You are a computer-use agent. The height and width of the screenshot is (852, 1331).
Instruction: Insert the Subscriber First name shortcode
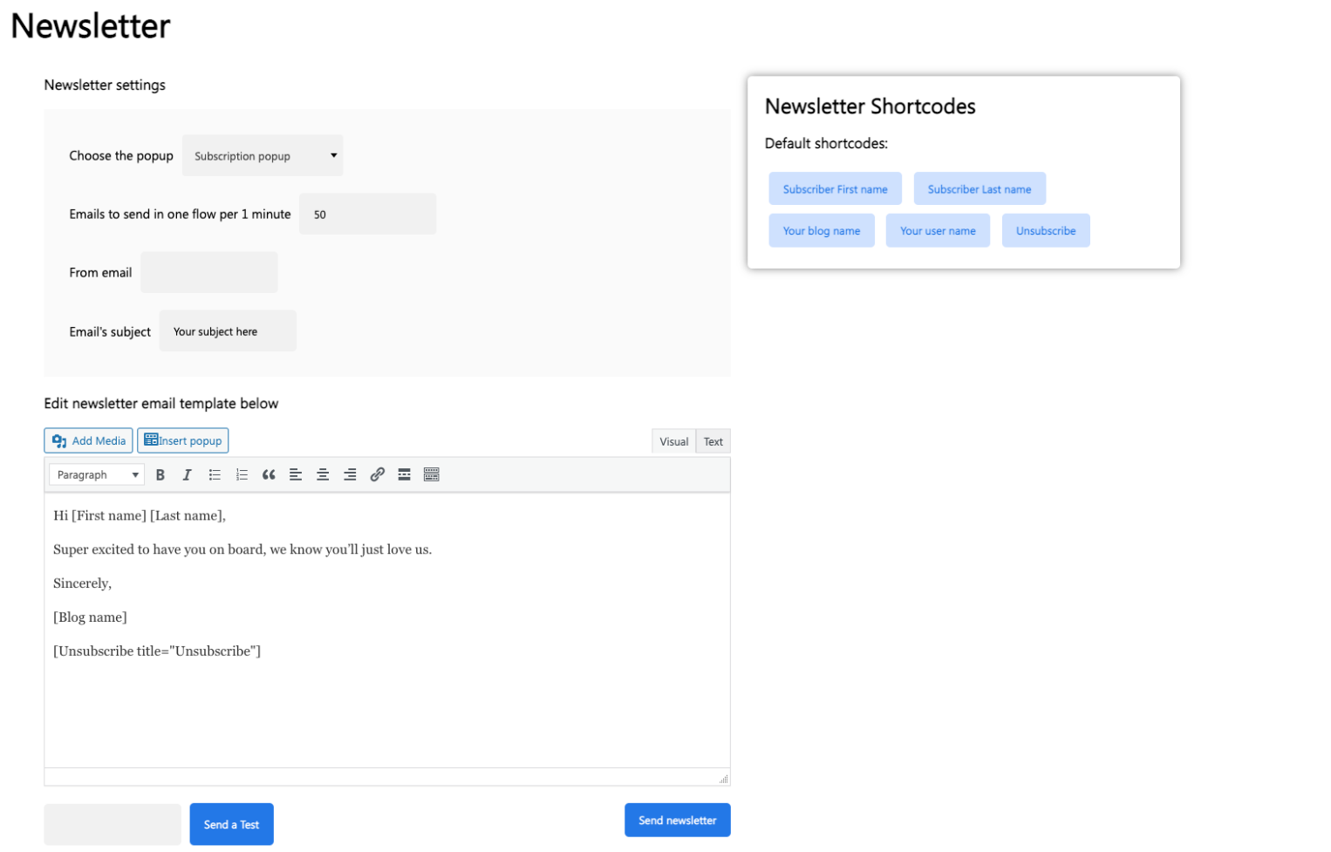pyautogui.click(x=835, y=189)
